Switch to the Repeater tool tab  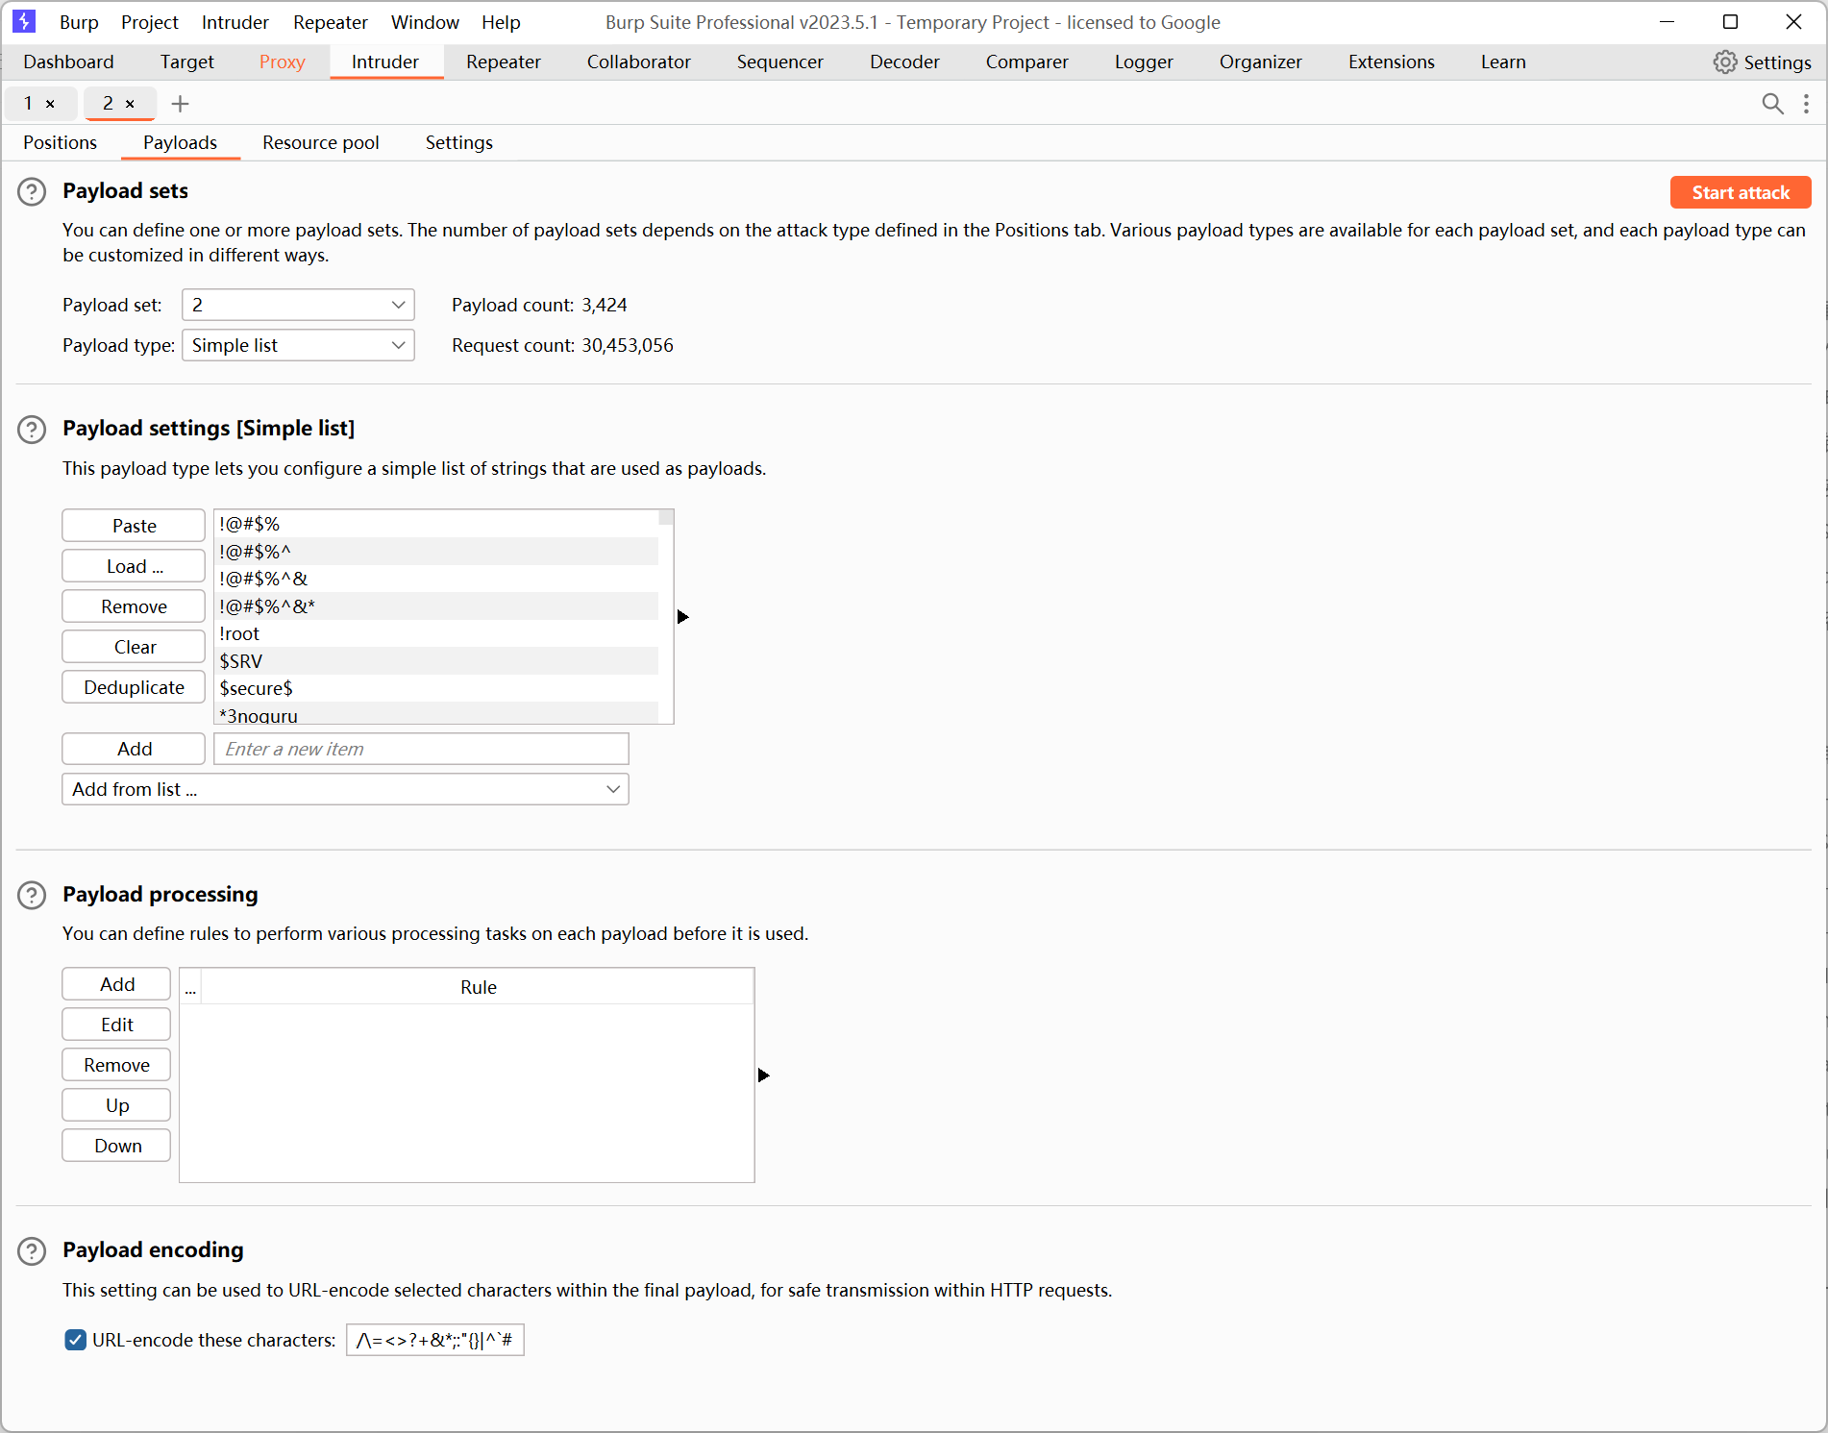pos(504,62)
